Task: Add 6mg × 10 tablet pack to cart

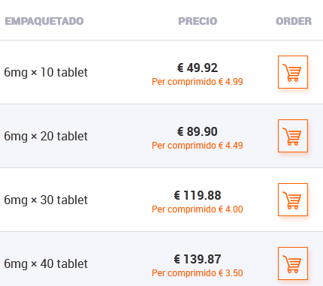Action: click(293, 72)
